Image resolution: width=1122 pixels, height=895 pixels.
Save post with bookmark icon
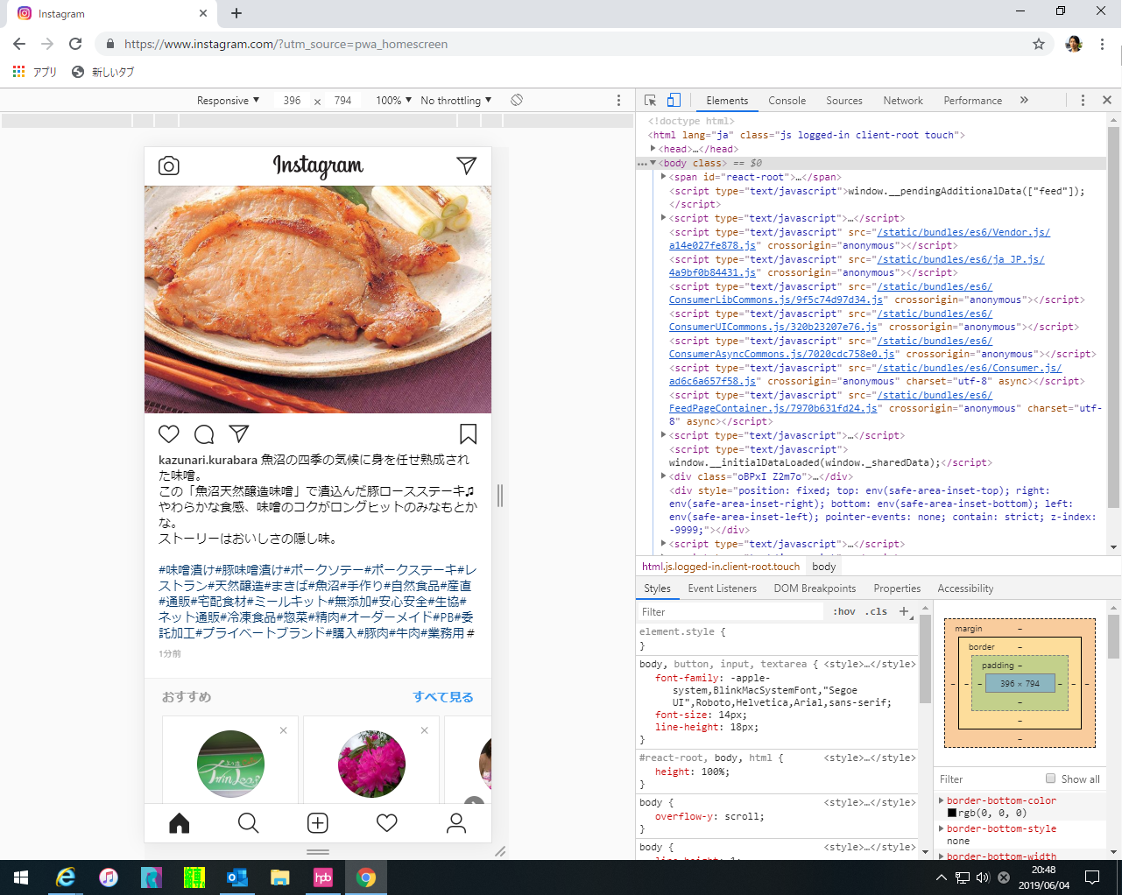pyautogui.click(x=468, y=434)
